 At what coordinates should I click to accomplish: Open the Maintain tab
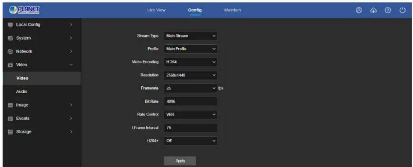pyautogui.click(x=233, y=10)
